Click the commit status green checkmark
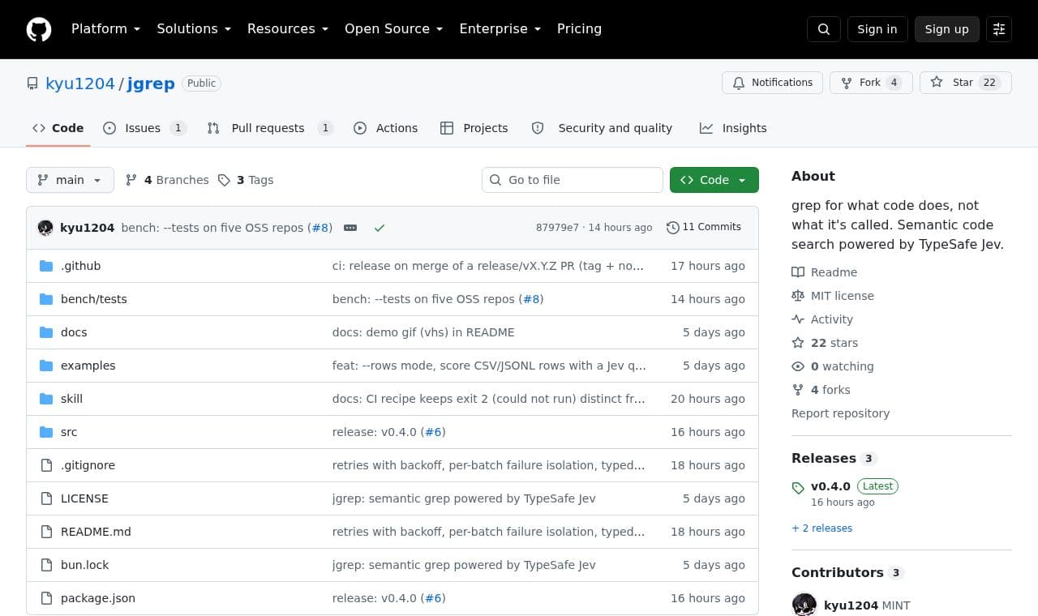The width and height of the screenshot is (1038, 616). tap(380, 228)
